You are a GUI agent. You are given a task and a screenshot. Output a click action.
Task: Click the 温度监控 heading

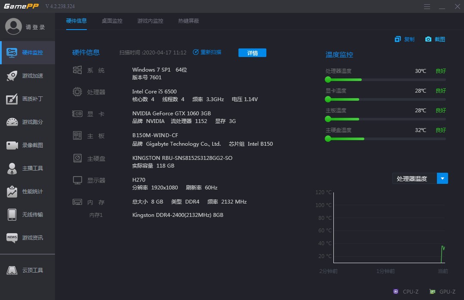click(339, 54)
